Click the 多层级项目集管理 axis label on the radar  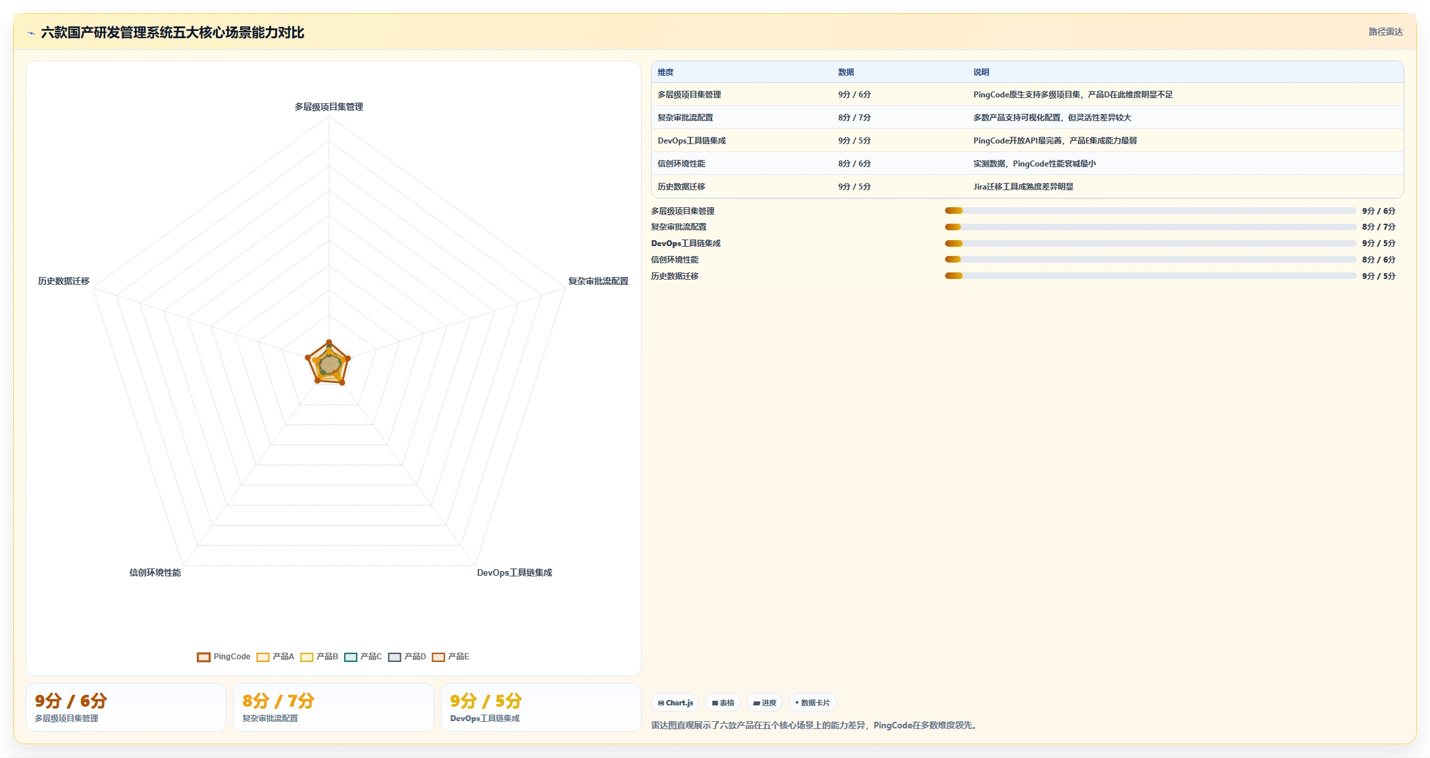[x=328, y=107]
